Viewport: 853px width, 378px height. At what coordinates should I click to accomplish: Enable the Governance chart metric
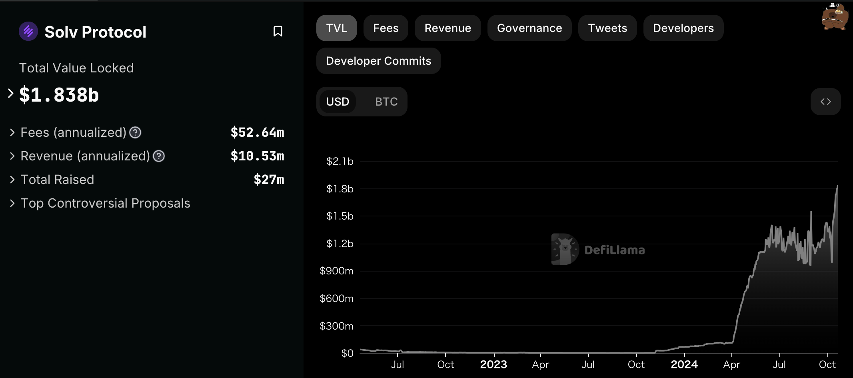pyautogui.click(x=529, y=28)
